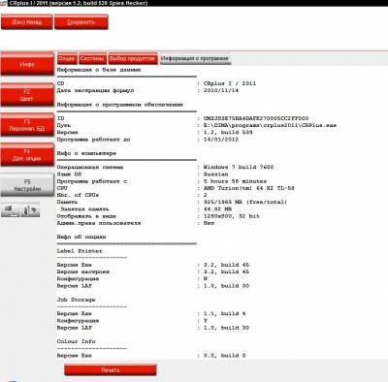Open F4 Доп. опции section
This screenshot has width=388, height=382.
click(x=27, y=155)
